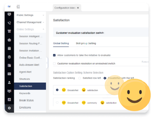
Task: Expand Channel Management section
Action: coord(30,22)
